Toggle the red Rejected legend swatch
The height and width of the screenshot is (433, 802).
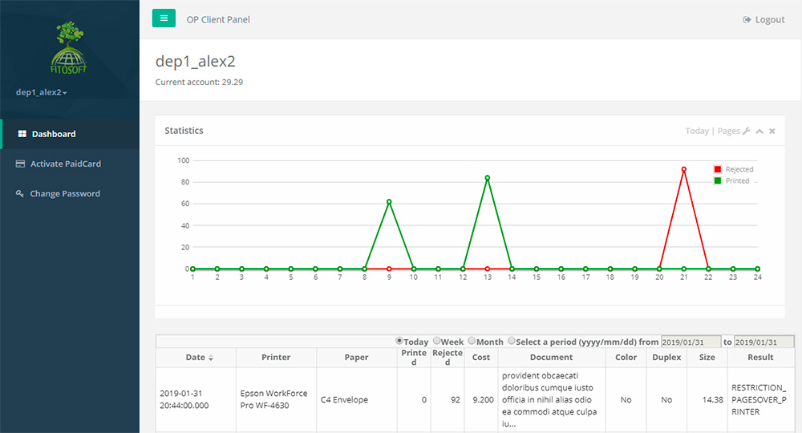(x=718, y=169)
